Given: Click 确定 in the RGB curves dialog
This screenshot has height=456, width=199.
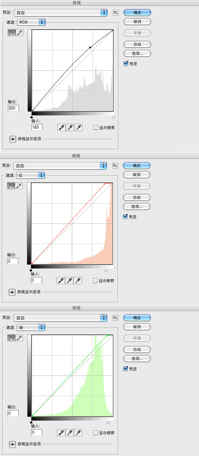Looking at the screenshot, I should [x=137, y=12].
